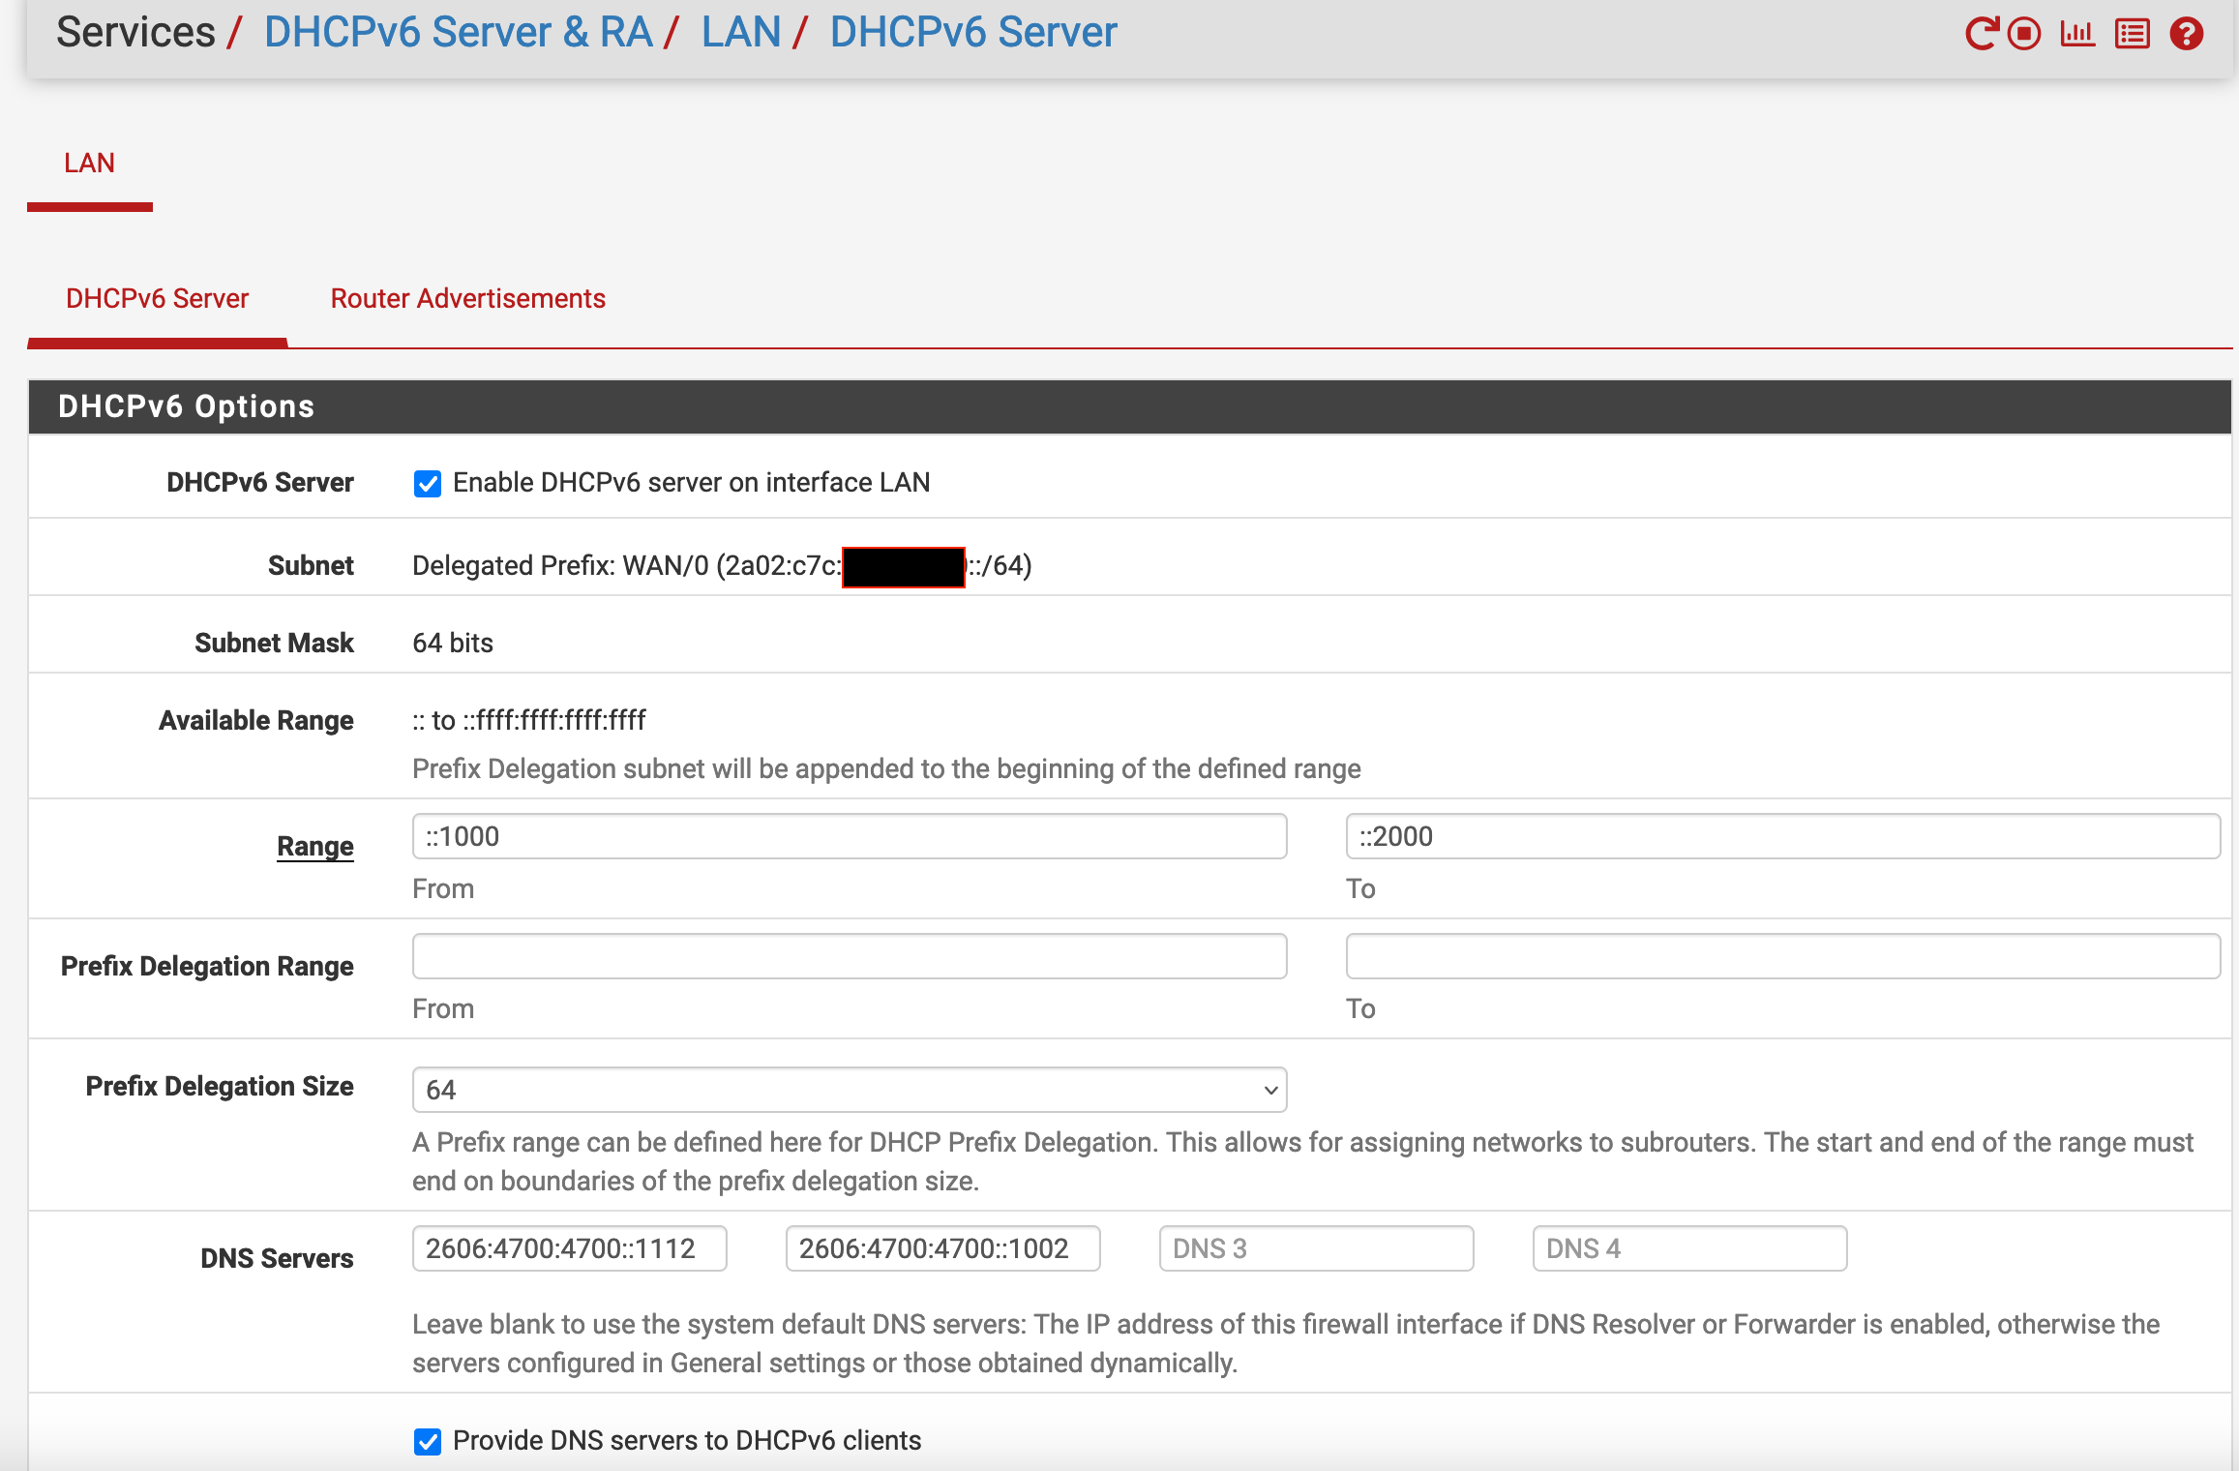2239x1471 pixels.
Task: Select the available range text ::ffff:ffff:ffff:ffff
Action: tap(554, 720)
